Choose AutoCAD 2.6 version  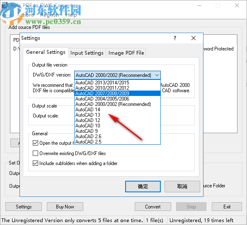pyautogui.click(x=117, y=136)
